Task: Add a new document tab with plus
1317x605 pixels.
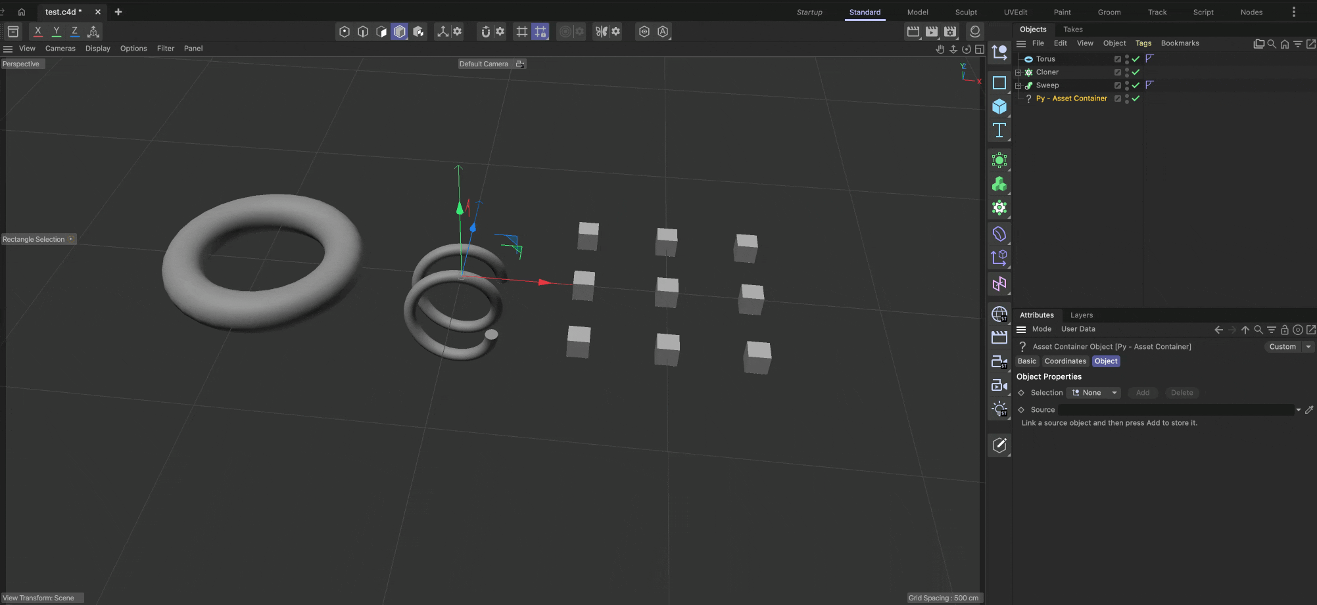Action: pos(118,12)
